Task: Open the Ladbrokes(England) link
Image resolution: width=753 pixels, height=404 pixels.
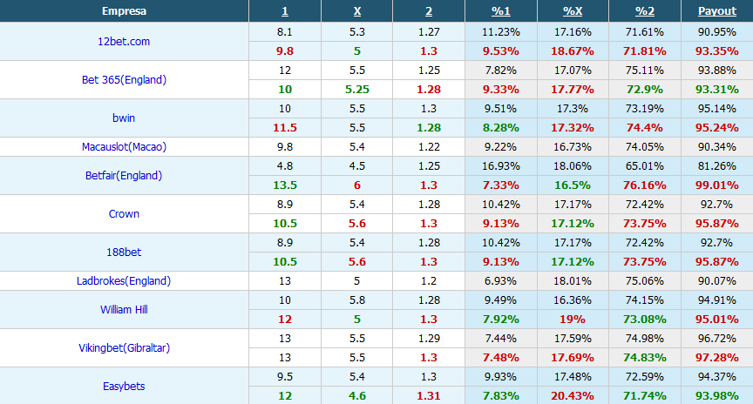Action: [124, 281]
